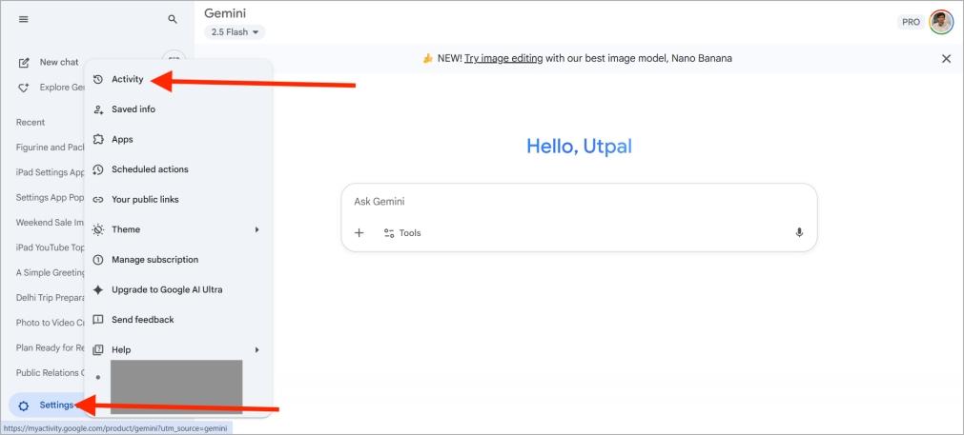Click the search magnifier icon in sidebar
964x435 pixels.
173,19
